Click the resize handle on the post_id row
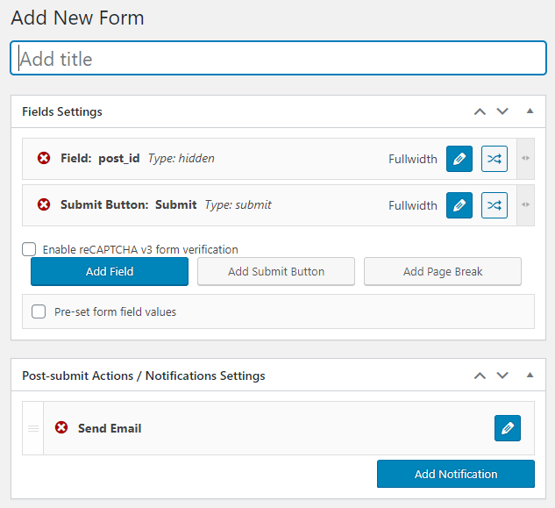 [525, 158]
